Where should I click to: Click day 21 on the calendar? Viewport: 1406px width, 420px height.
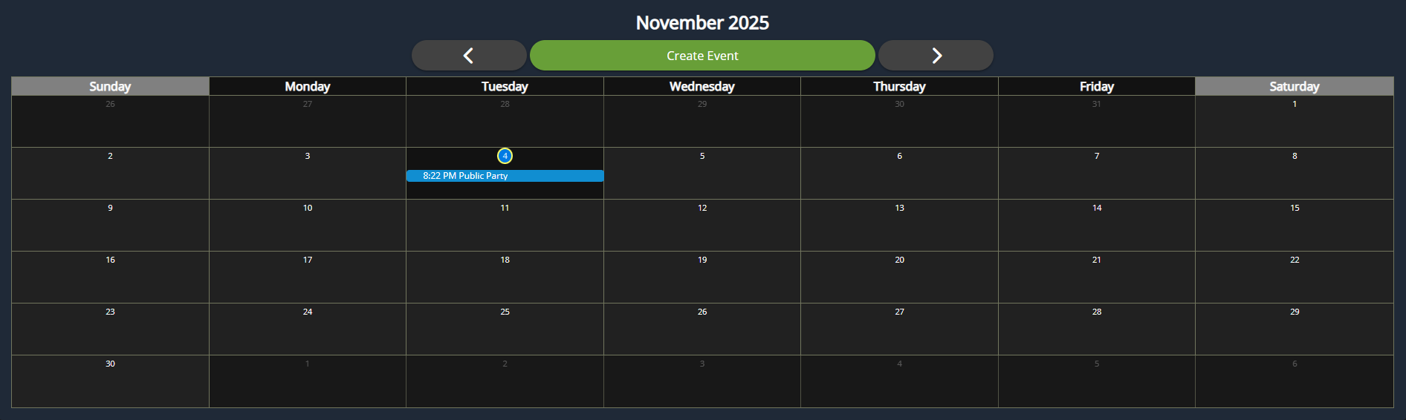[x=1096, y=277]
